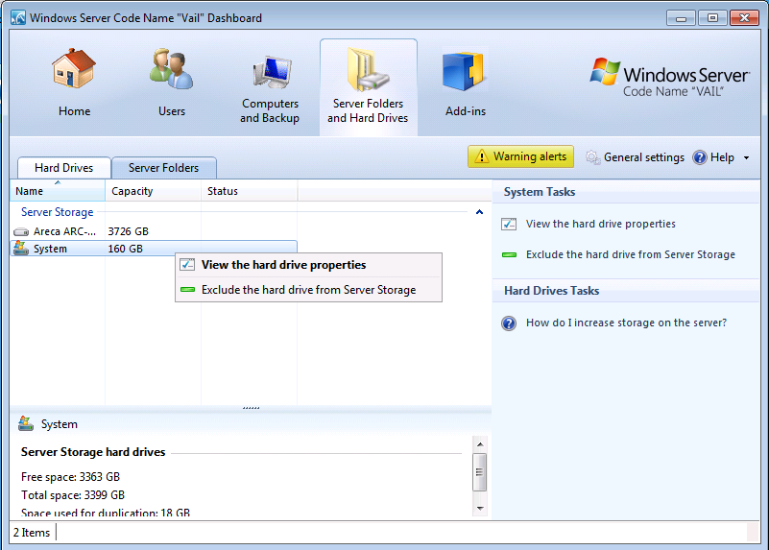
Task: Click details pane scroll down arrow
Action: pyautogui.click(x=480, y=509)
